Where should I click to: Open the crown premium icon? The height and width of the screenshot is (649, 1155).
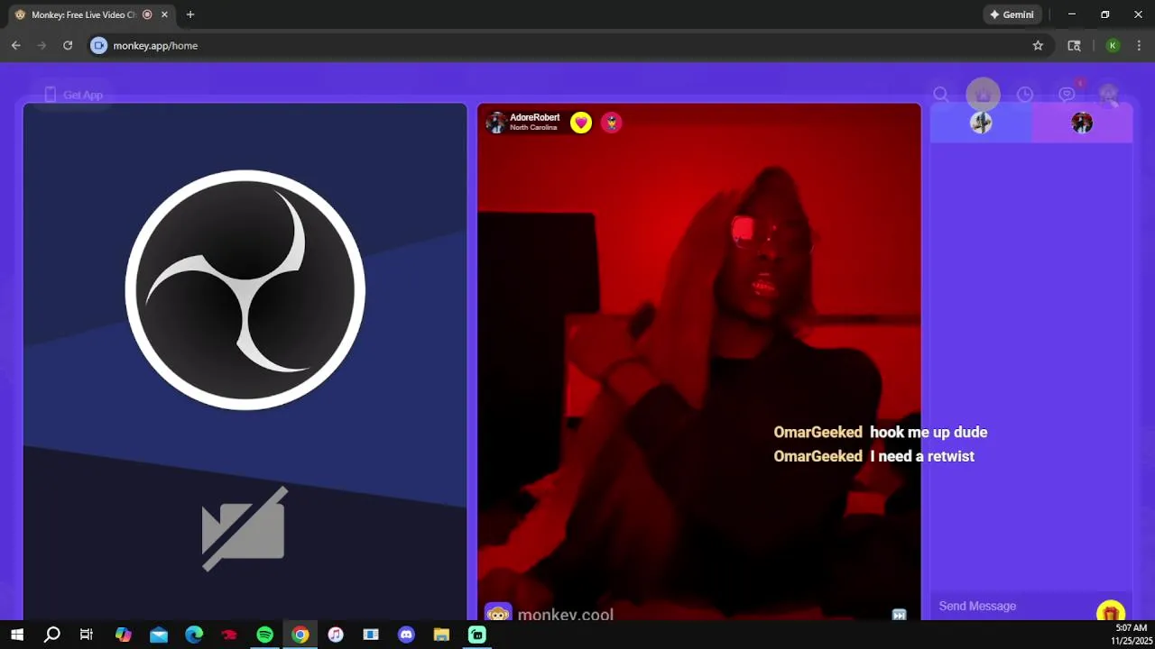pos(983,95)
